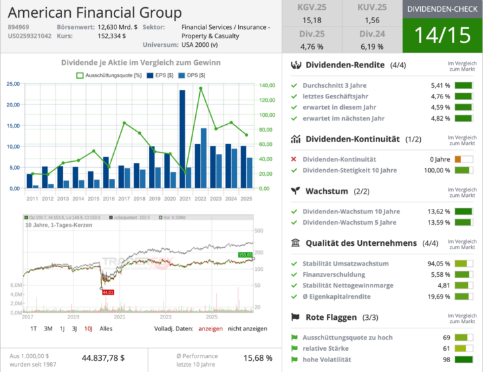Switch price chart to 3J range

[74, 328]
